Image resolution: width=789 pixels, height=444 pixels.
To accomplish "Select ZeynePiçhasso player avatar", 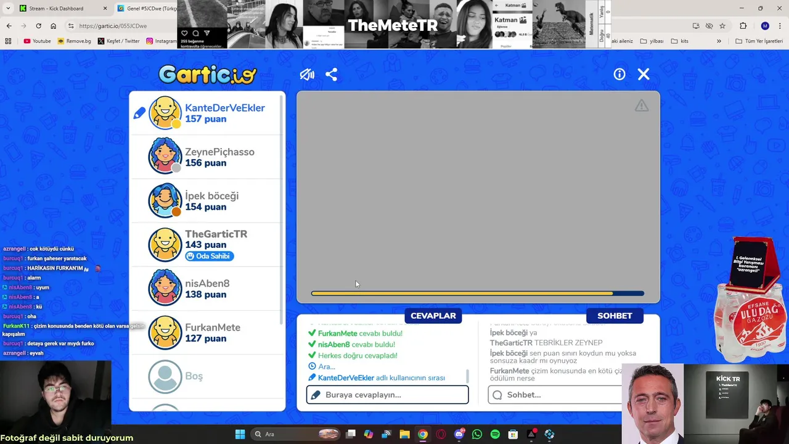I will pyautogui.click(x=165, y=156).
